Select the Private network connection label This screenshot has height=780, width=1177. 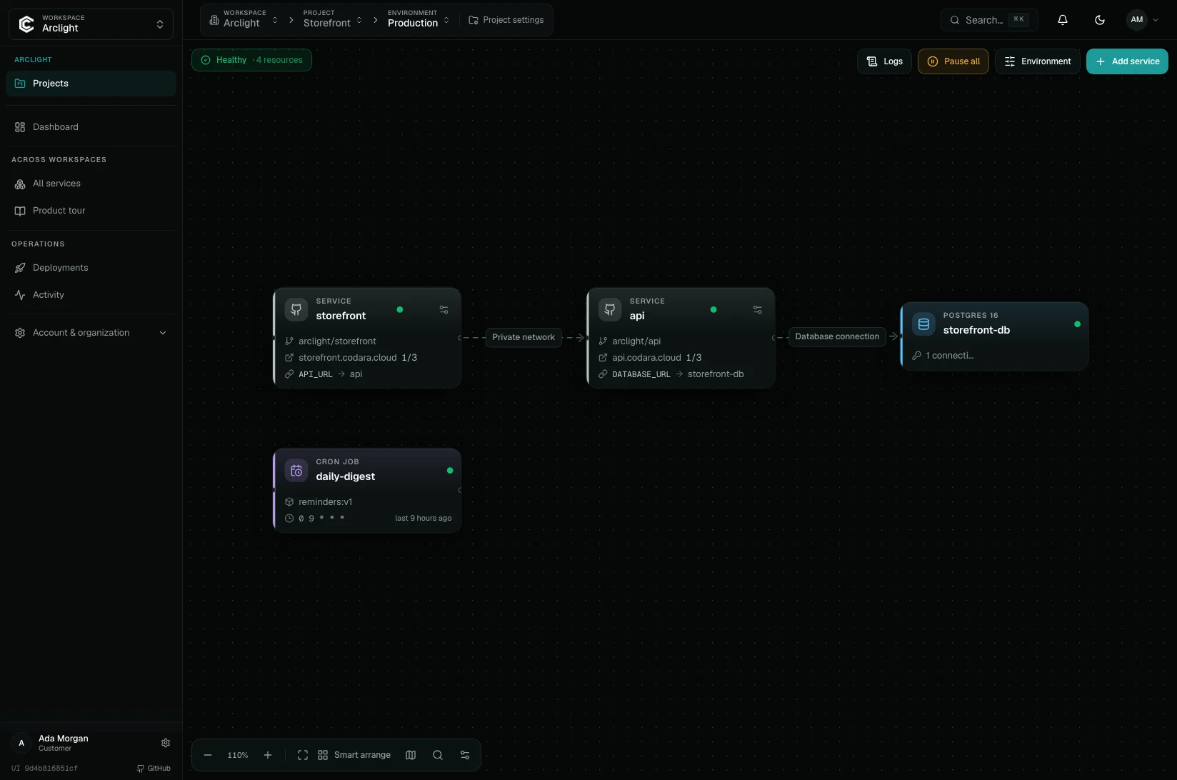pyautogui.click(x=524, y=337)
